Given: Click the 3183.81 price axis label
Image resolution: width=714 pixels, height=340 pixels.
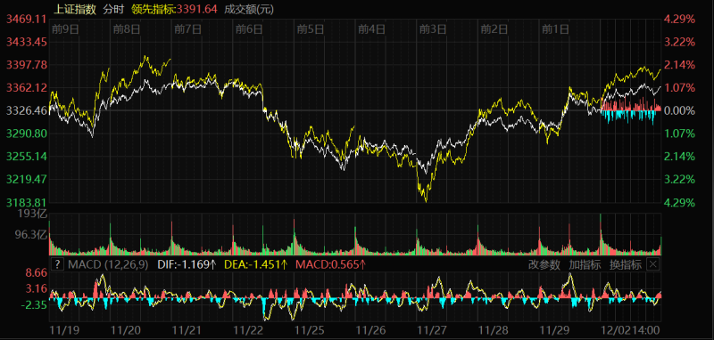Looking at the screenshot, I should pos(27,202).
